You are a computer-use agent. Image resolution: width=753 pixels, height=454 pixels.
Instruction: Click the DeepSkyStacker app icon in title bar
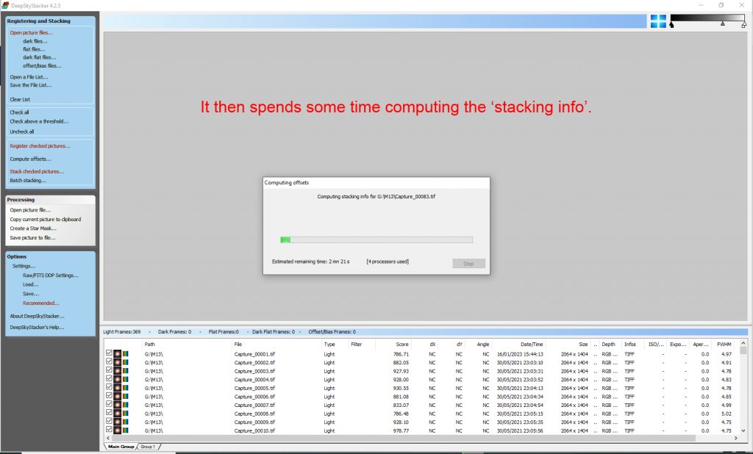coord(5,5)
